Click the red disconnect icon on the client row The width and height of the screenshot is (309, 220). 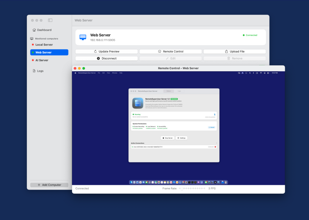click(x=215, y=147)
